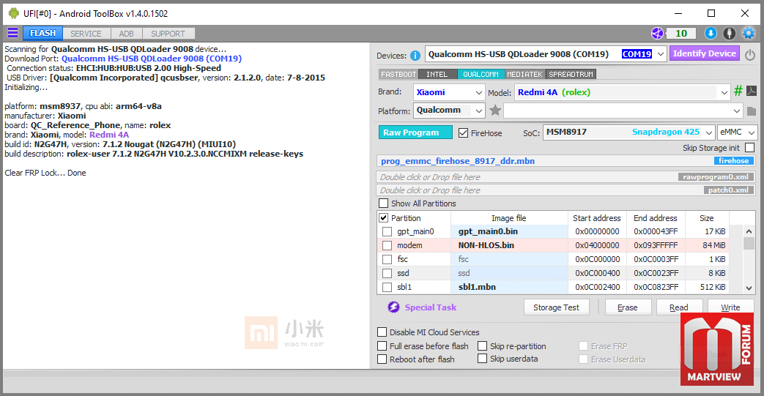This screenshot has width=764, height=396.
Task: Enable Disable MI Cloud Services checkbox
Action: (x=382, y=332)
